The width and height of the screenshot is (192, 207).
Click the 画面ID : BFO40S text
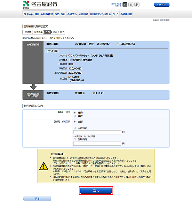tap(161, 20)
